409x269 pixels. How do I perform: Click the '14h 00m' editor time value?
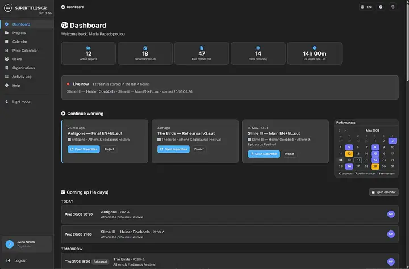[x=315, y=54]
